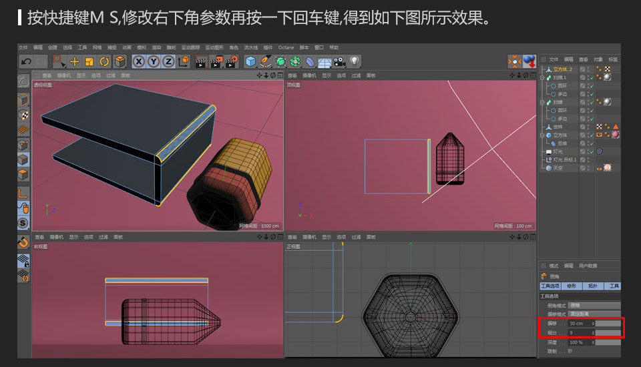This screenshot has height=367, width=641.
Task: Activate the Move tool
Action: point(74,61)
